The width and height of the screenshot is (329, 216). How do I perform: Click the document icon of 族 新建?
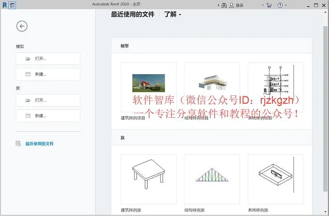[x=28, y=116]
